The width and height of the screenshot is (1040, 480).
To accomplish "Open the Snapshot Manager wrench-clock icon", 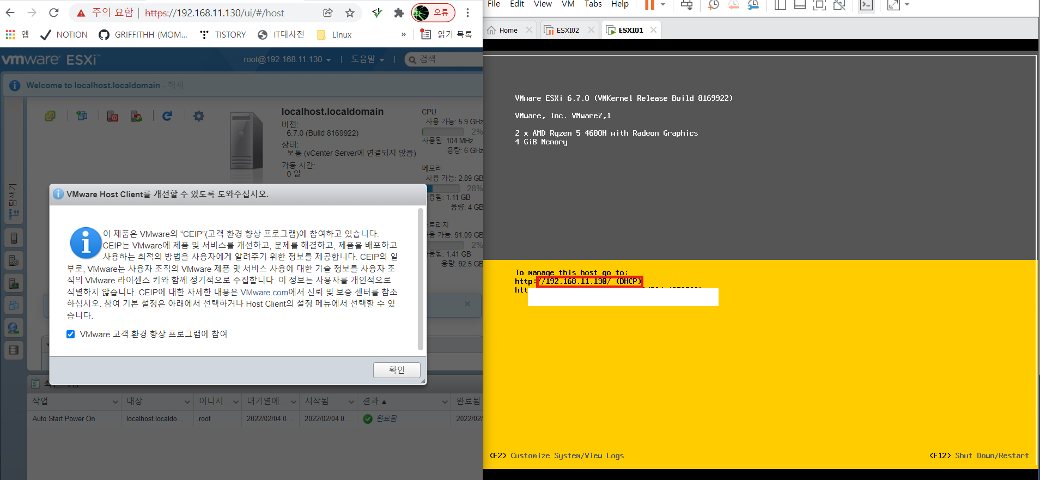I will point(754,5).
